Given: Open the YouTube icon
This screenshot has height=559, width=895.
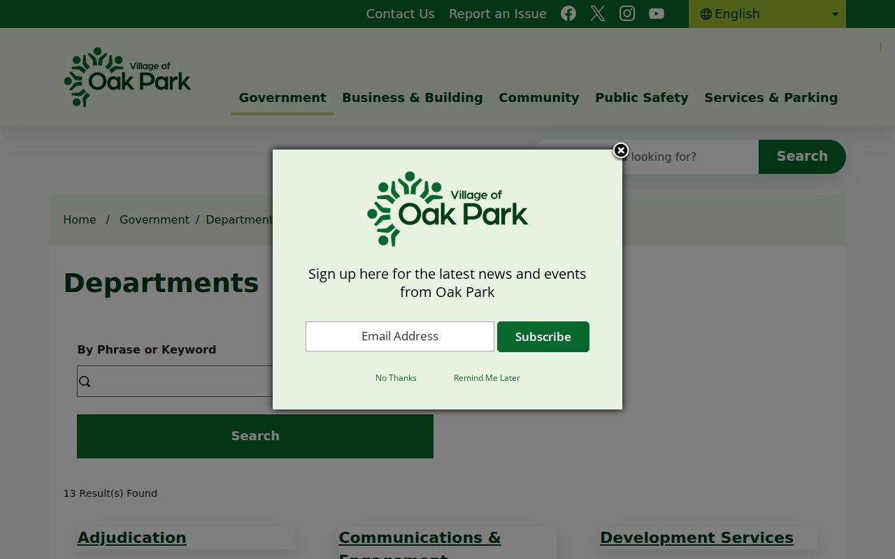Looking at the screenshot, I should point(657,14).
